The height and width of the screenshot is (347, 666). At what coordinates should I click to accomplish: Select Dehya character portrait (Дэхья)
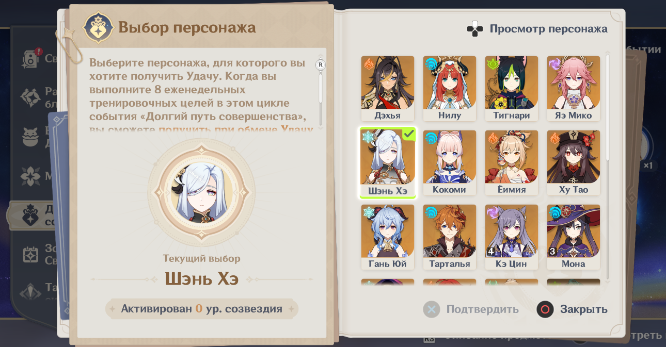(388, 89)
